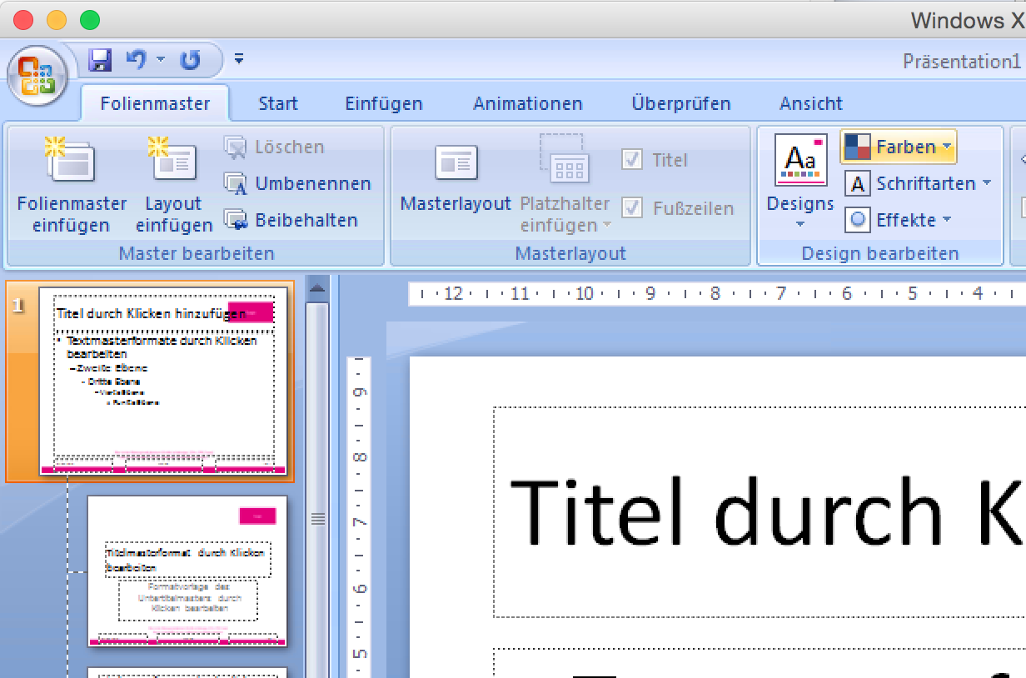
Task: Open the Schriftarten dropdown
Action: pos(918,183)
